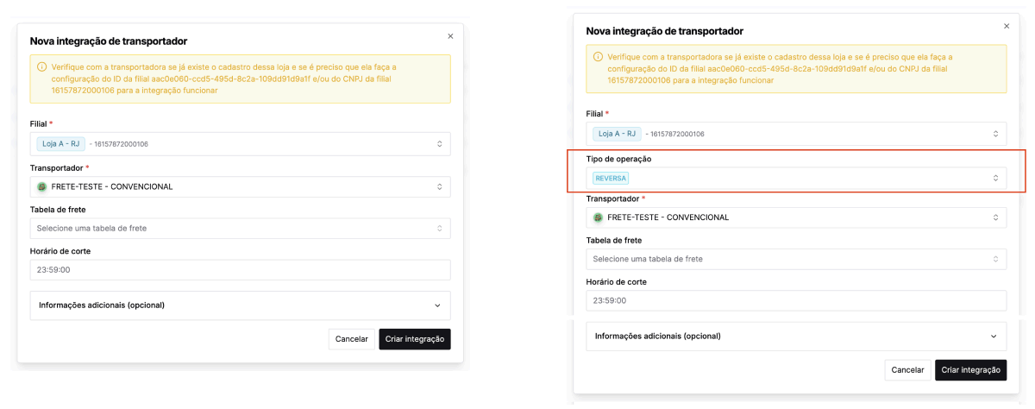Click the Nova integração title in right dialog
This screenshot has height=409, width=1035.
665,31
